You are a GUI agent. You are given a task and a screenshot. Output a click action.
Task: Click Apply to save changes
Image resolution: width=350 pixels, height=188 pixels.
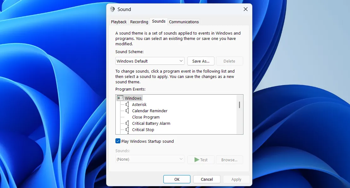(x=236, y=179)
